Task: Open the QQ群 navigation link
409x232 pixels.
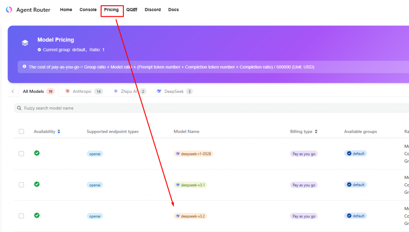Action: coord(132,10)
